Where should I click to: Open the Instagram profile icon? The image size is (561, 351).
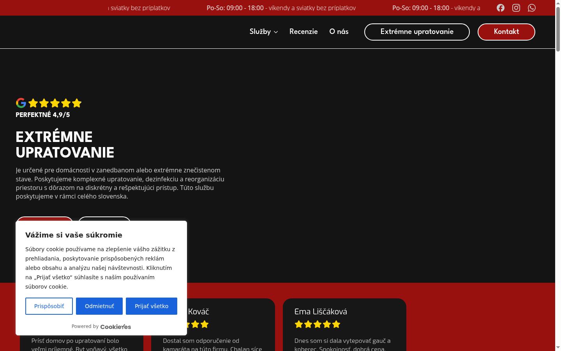coord(516,8)
